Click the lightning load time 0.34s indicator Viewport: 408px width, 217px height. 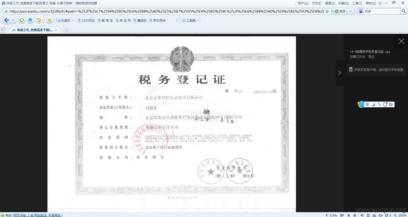(x=331, y=215)
